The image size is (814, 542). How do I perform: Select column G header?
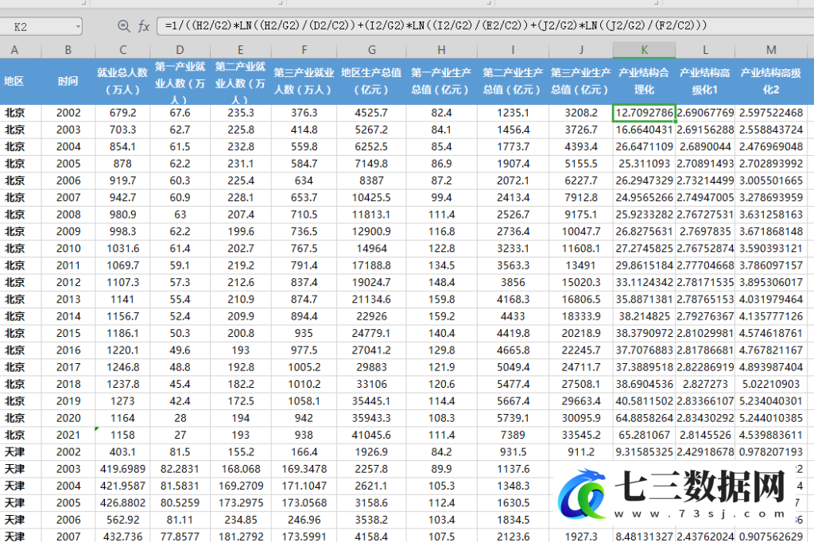371,50
